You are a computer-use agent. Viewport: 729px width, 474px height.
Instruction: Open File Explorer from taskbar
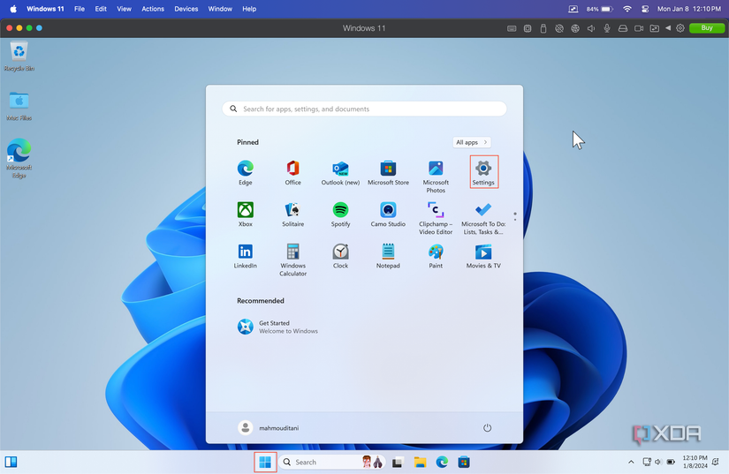421,462
